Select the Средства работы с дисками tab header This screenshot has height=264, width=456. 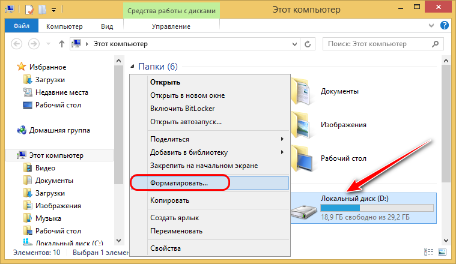point(172,11)
